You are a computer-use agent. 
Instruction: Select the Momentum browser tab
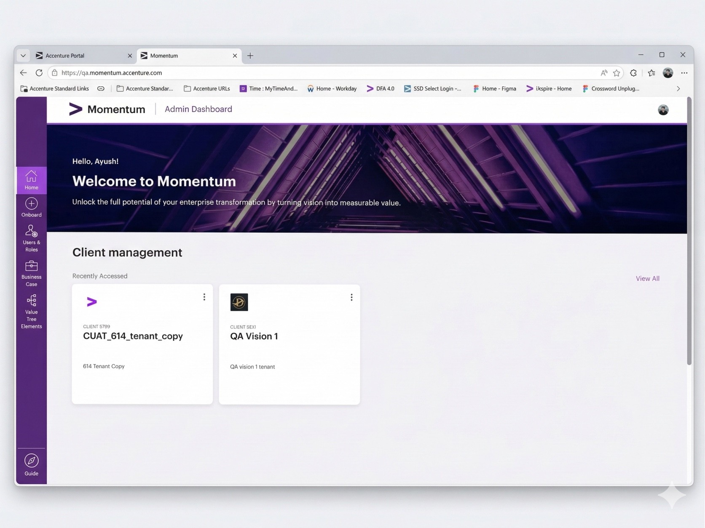tap(189, 56)
